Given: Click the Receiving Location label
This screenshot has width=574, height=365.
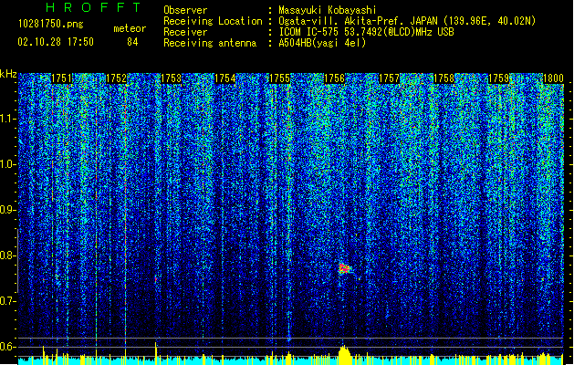Looking at the screenshot, I should (213, 21).
